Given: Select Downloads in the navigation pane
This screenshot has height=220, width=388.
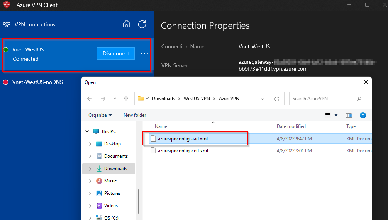Looking at the screenshot, I should 115,169.
